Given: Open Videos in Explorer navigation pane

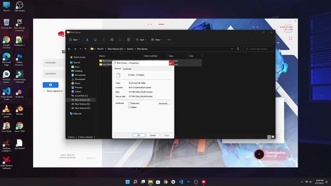Looking at the screenshot, I should [x=76, y=91].
